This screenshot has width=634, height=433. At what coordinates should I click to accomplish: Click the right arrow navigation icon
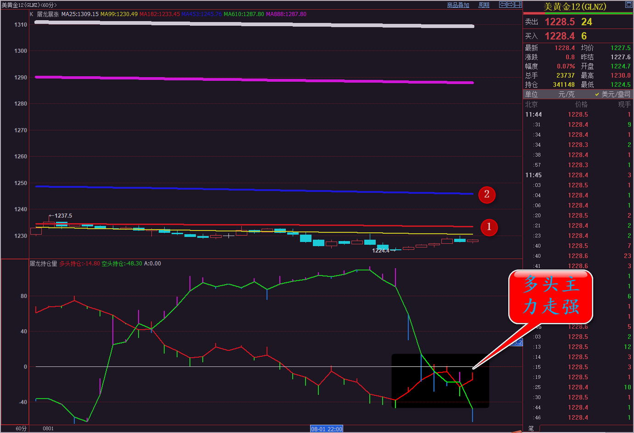coord(510,5)
